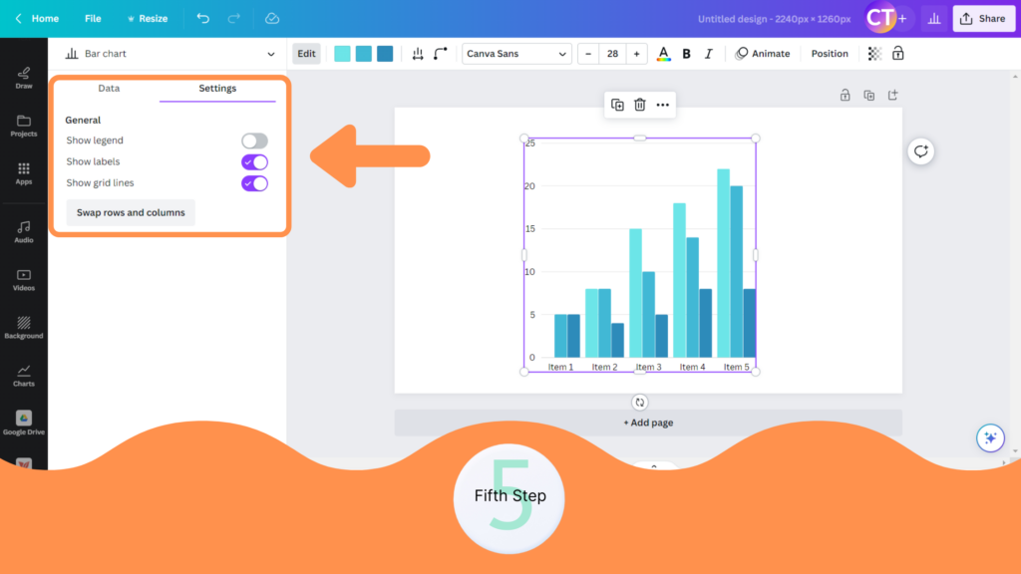The width and height of the screenshot is (1021, 574).
Task: Redo the last action
Action: pos(233,18)
